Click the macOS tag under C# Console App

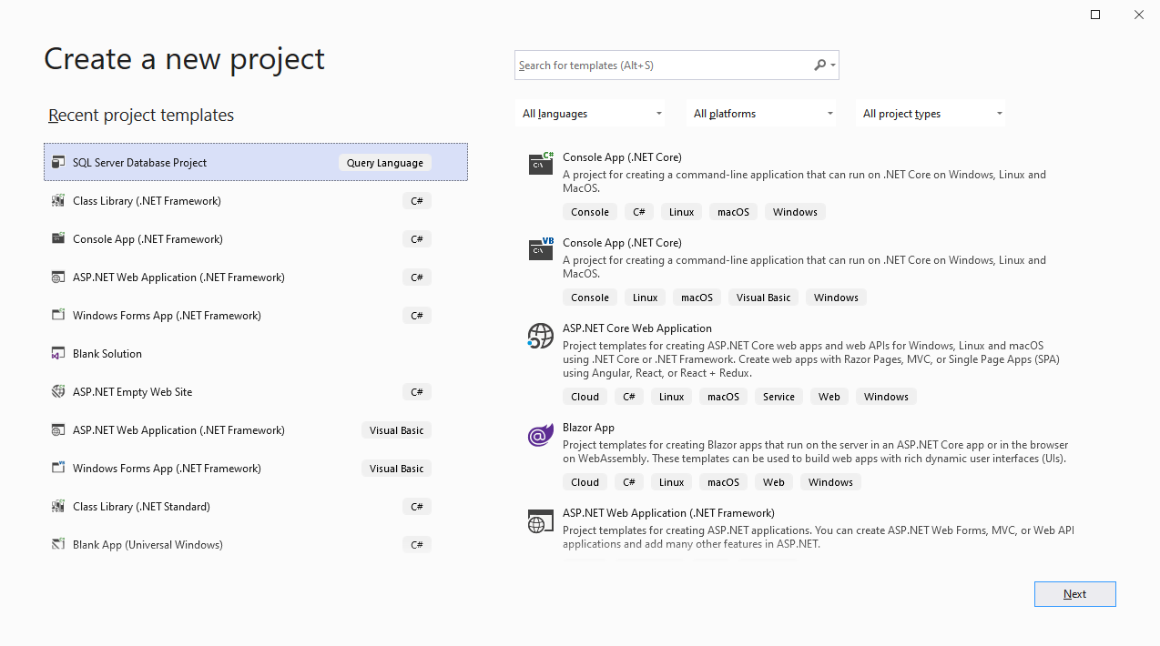(733, 212)
